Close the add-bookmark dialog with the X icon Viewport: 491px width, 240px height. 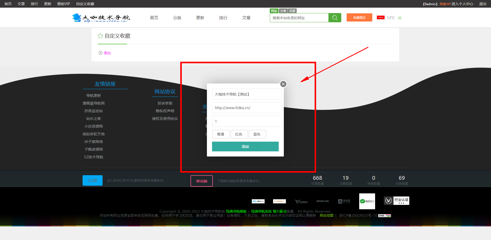(x=283, y=84)
